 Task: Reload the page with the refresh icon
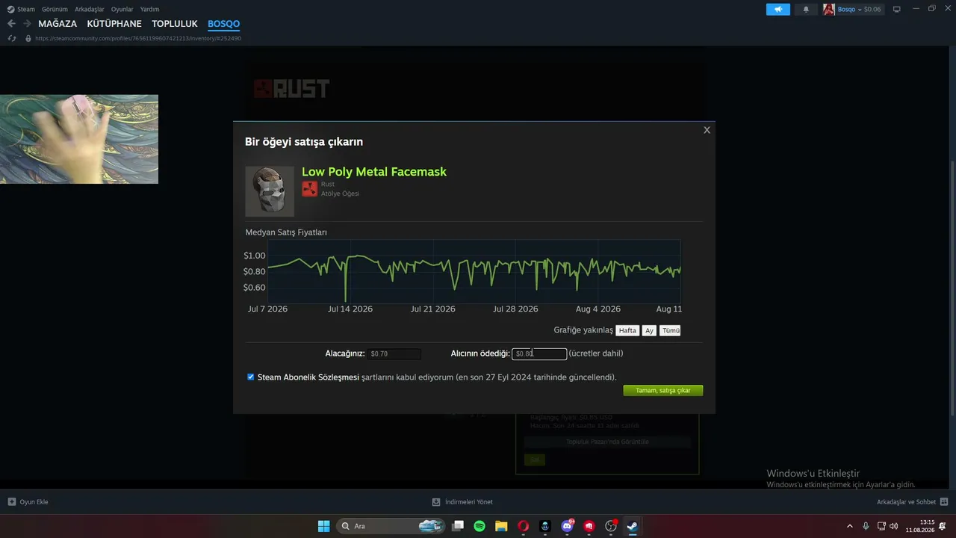[12, 38]
